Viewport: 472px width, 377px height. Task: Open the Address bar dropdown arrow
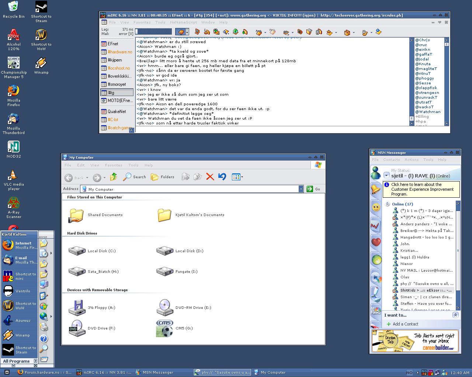pyautogui.click(x=301, y=189)
